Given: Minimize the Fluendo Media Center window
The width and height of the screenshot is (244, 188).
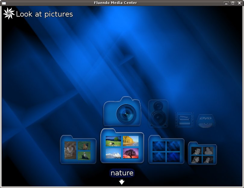Looking at the screenshot, I should pyautogui.click(x=226, y=3).
